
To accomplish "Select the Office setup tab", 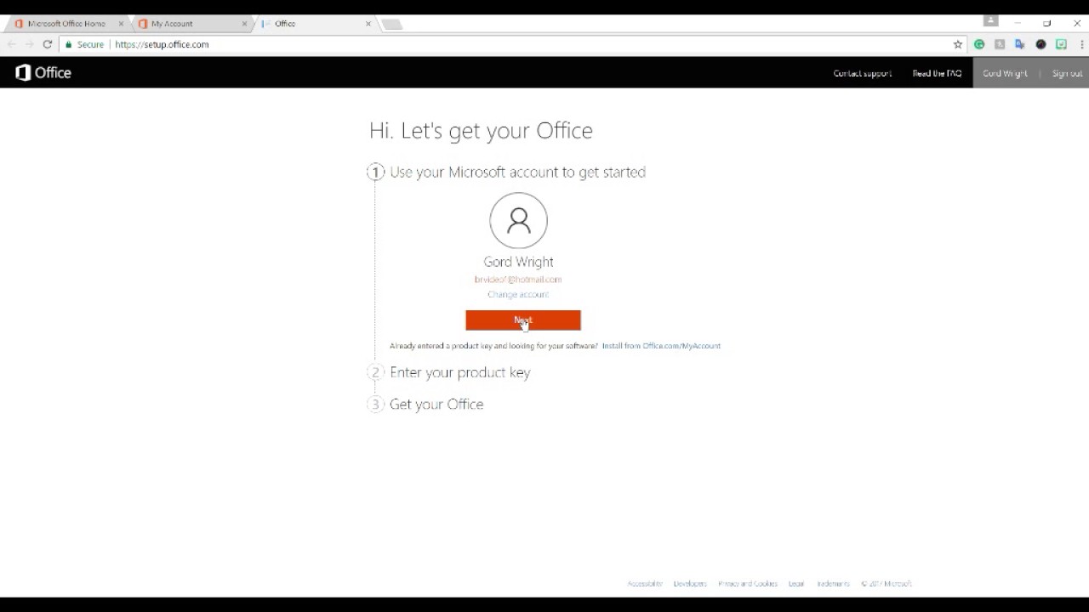I will (315, 24).
